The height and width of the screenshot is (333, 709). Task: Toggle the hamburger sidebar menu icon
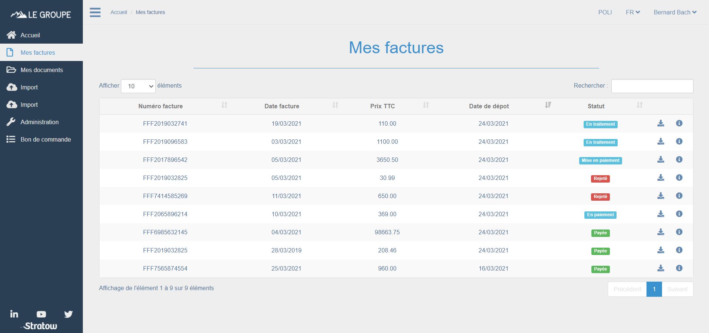coord(95,12)
